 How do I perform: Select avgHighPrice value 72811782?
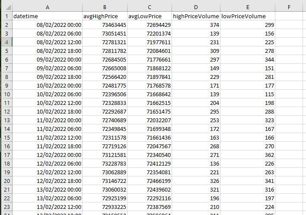pos(105,51)
